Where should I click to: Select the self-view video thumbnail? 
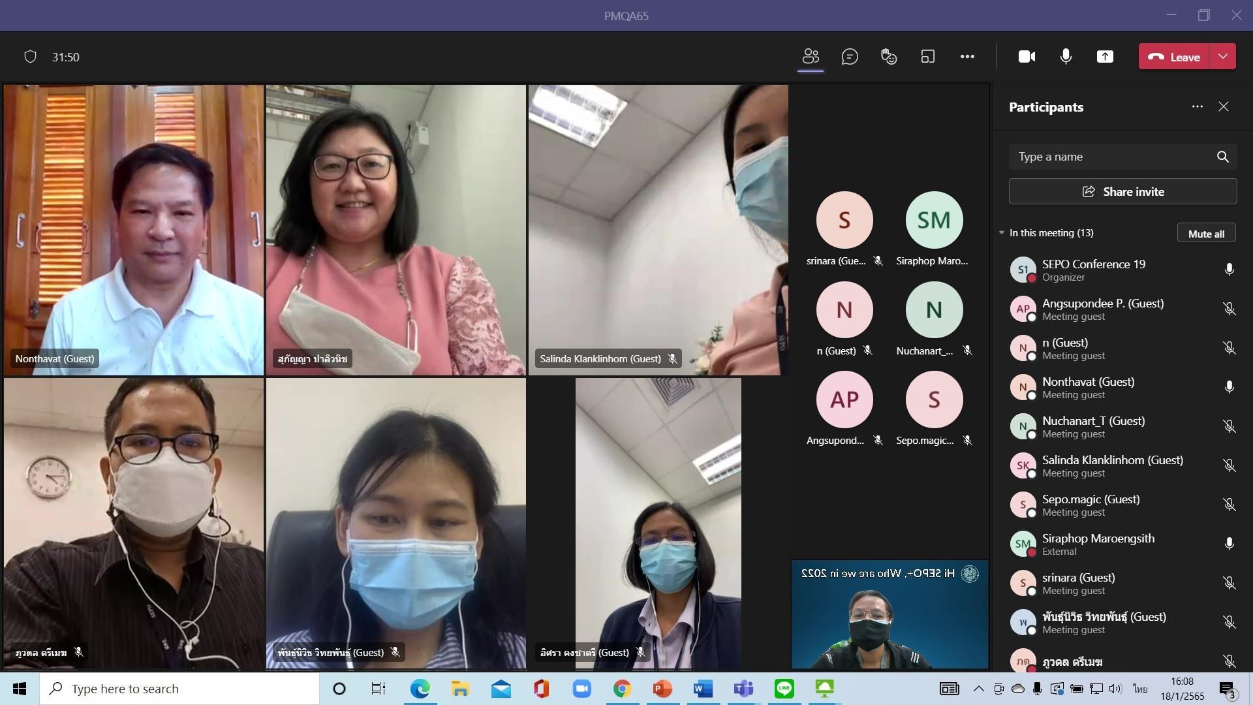click(x=889, y=614)
